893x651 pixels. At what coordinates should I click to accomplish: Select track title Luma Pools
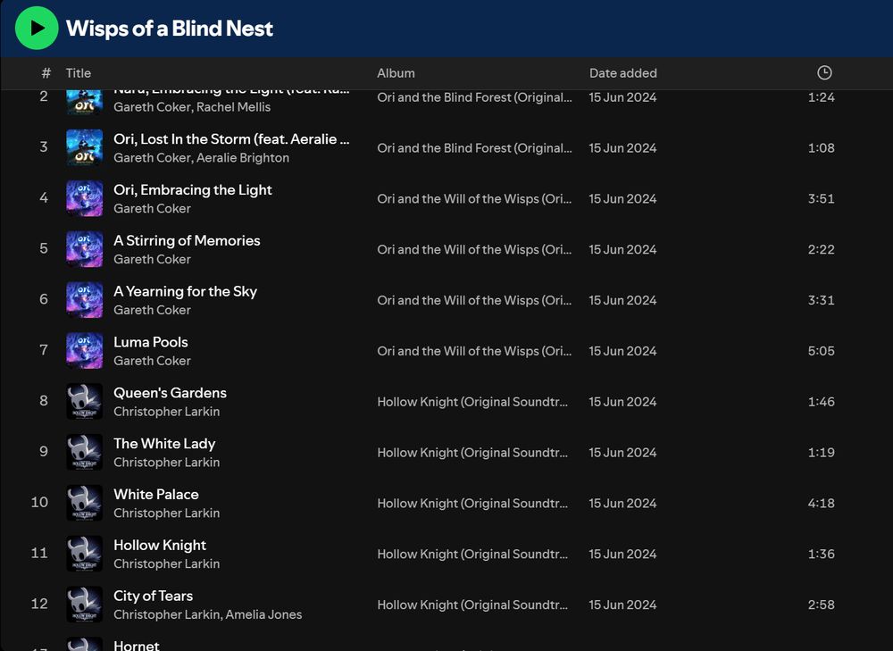(x=150, y=342)
